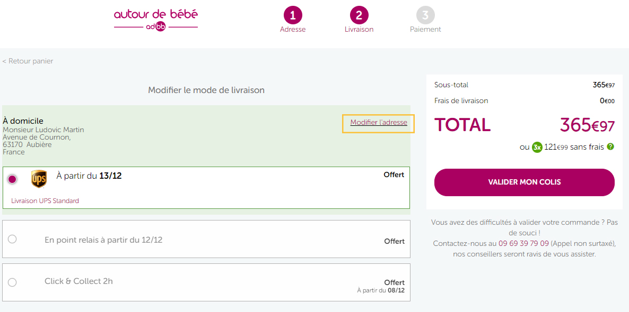The width and height of the screenshot is (629, 312).
Task: Click the Sous-total label
Action: pyautogui.click(x=451, y=85)
